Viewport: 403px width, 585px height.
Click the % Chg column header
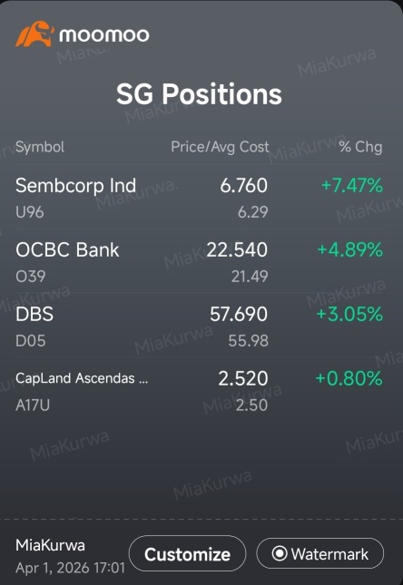coord(360,147)
